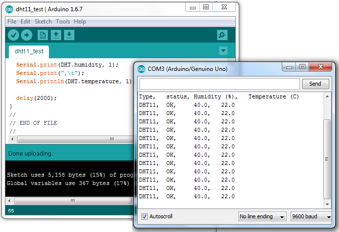339x232 pixels.
Task: Click the Sketch uses 5,158 bytes console line
Action: click(x=70, y=175)
